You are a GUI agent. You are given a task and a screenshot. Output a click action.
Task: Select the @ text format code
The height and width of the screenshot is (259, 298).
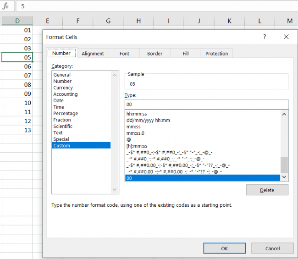click(203, 140)
